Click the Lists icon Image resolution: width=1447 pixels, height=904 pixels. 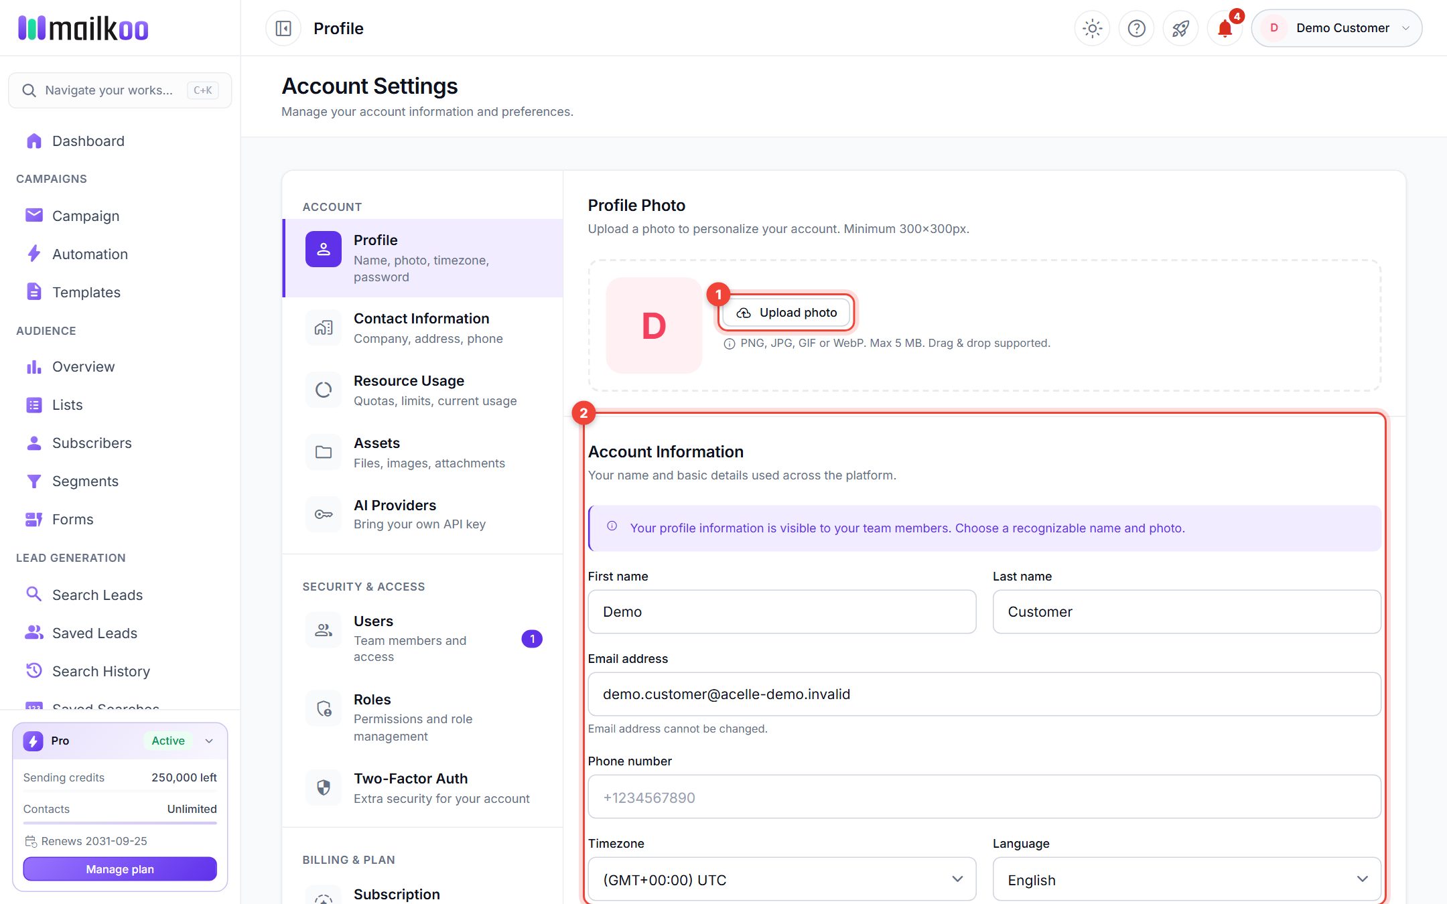click(33, 405)
